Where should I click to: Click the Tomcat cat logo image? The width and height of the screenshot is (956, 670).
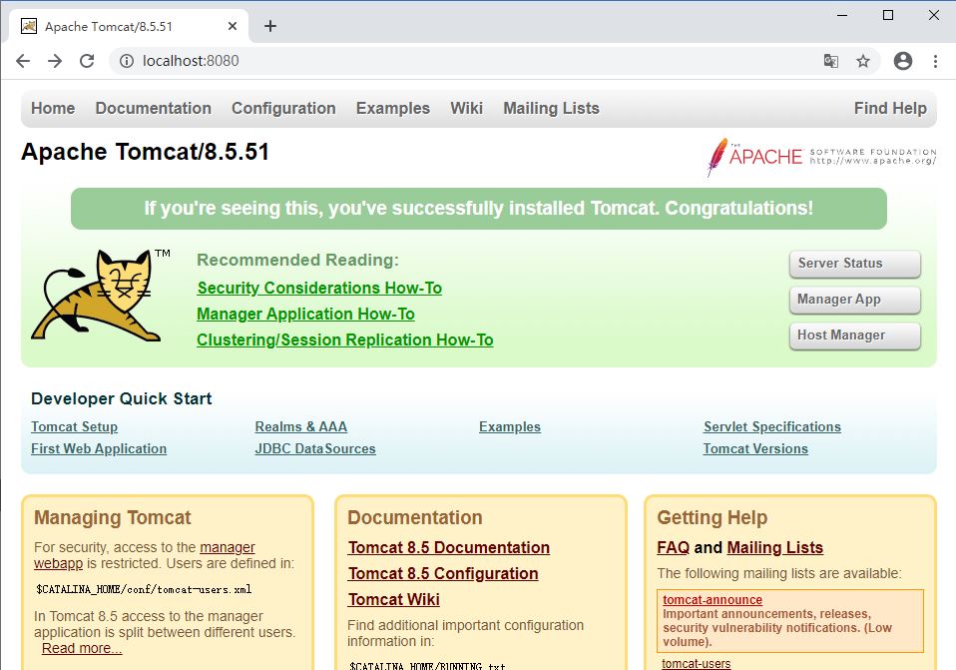coord(100,295)
